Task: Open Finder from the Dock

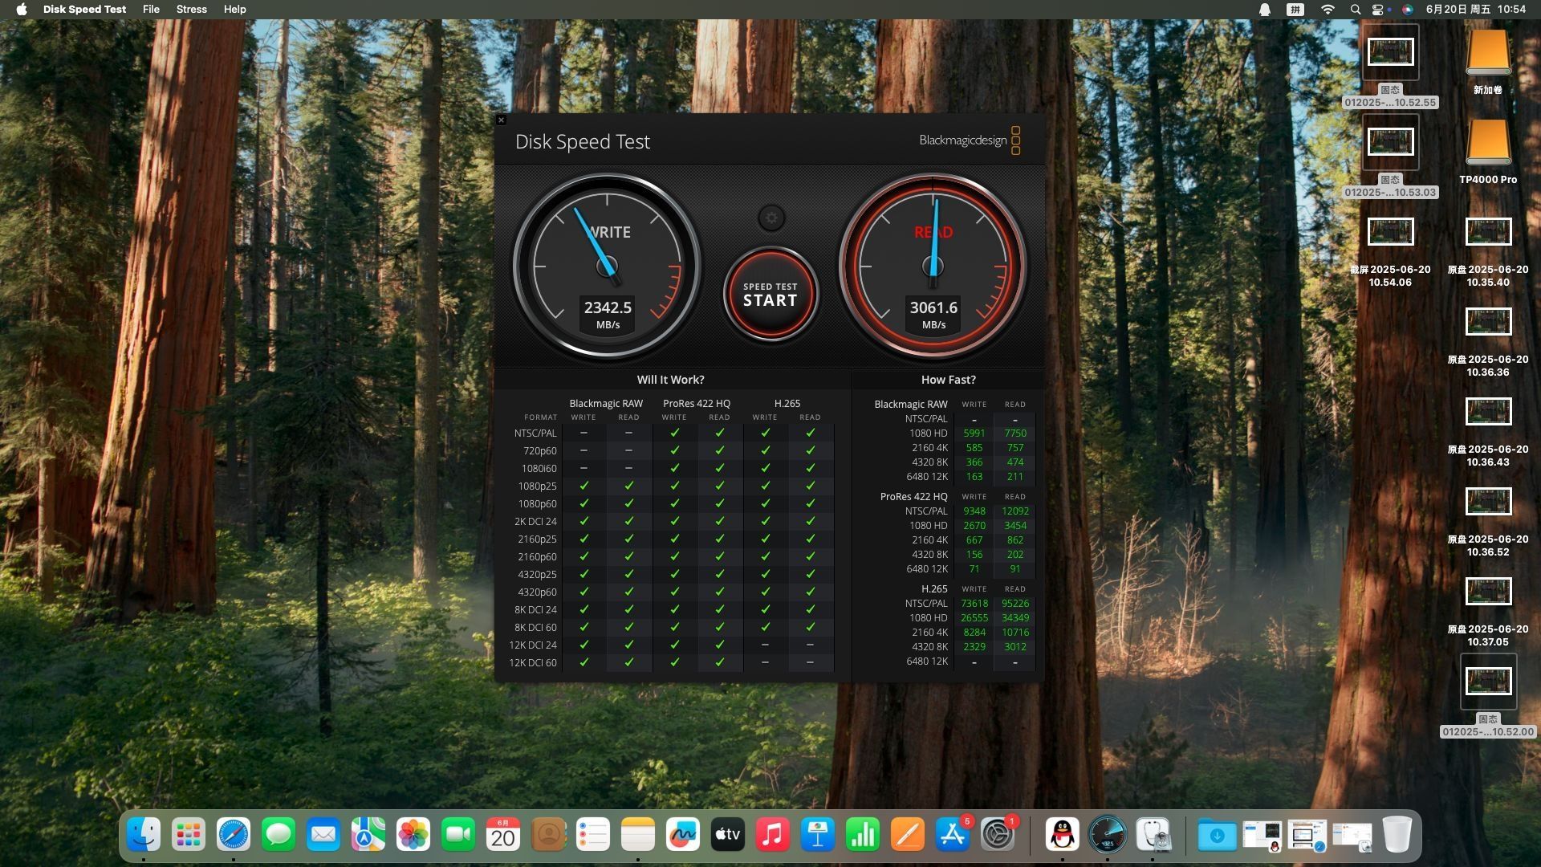Action: (144, 835)
